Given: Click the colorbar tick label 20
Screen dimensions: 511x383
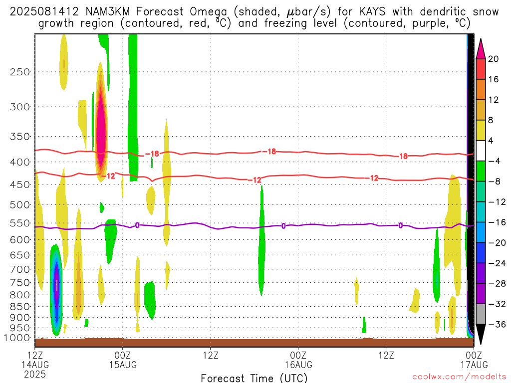Looking at the screenshot, I should pos(494,59).
